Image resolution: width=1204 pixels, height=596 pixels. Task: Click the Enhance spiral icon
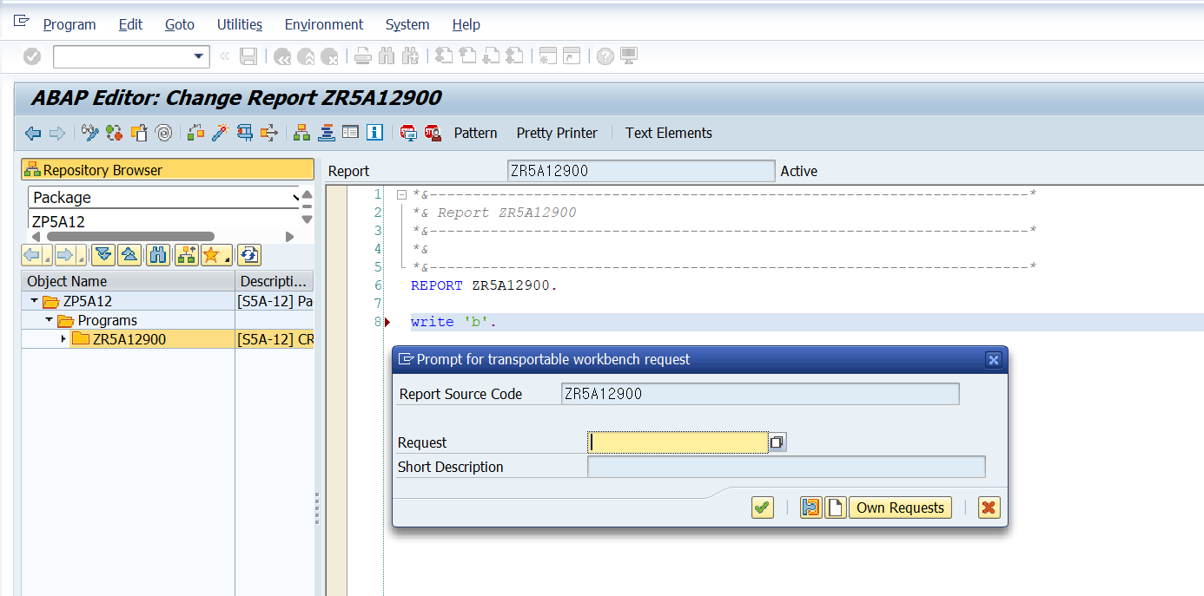click(163, 133)
